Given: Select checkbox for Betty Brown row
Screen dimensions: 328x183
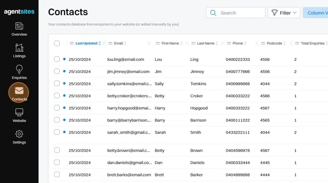Looking at the screenshot, I should 57,150.
